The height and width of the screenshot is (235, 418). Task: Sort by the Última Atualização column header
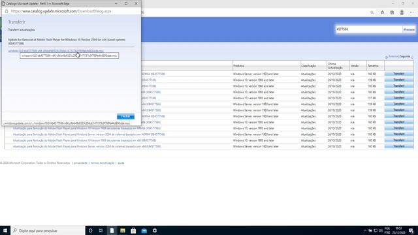(x=335, y=66)
